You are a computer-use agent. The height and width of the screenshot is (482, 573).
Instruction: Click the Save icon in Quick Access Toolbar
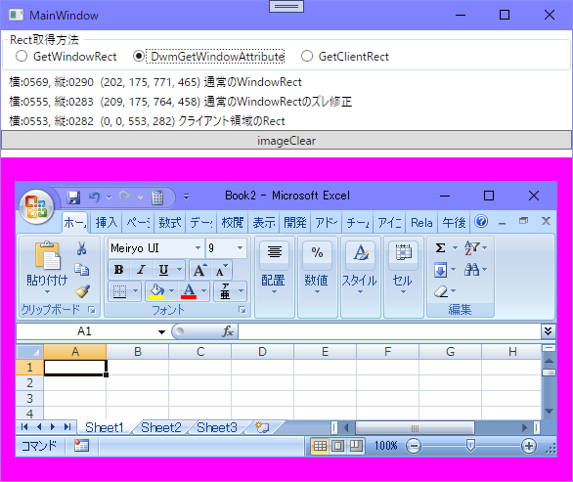point(73,197)
